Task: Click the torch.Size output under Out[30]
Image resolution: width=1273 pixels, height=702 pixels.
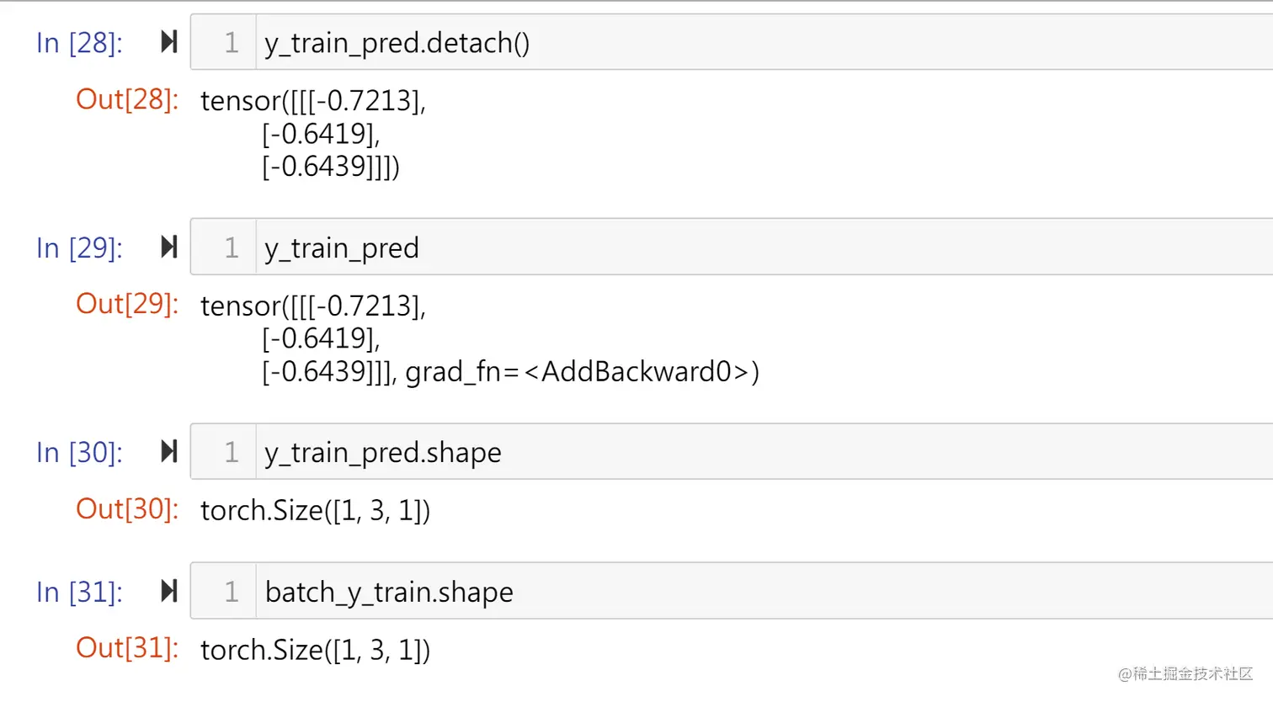Action: tap(315, 511)
